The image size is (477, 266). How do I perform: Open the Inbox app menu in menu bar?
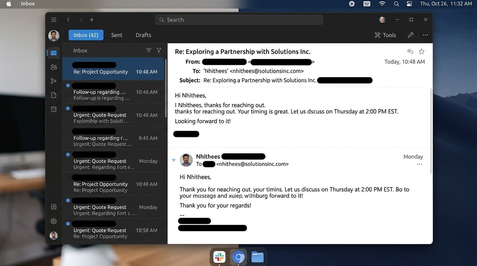click(28, 4)
